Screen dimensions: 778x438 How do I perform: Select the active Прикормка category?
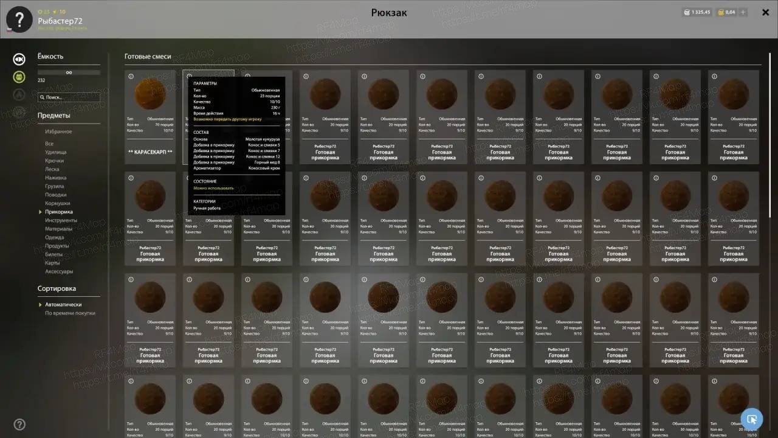click(x=59, y=212)
